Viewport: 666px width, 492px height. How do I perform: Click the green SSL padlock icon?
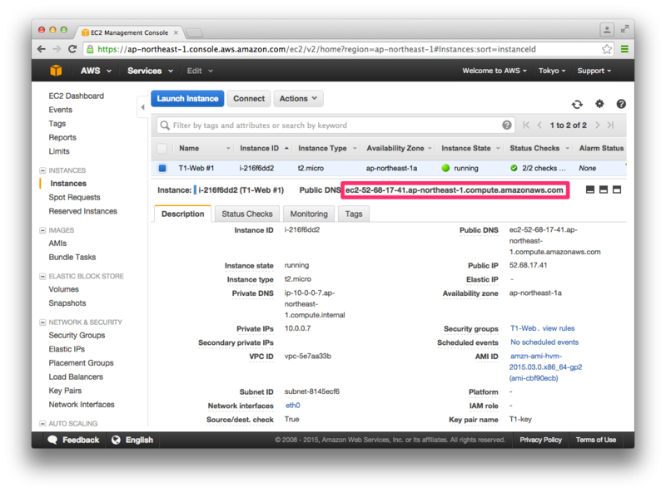coord(90,49)
